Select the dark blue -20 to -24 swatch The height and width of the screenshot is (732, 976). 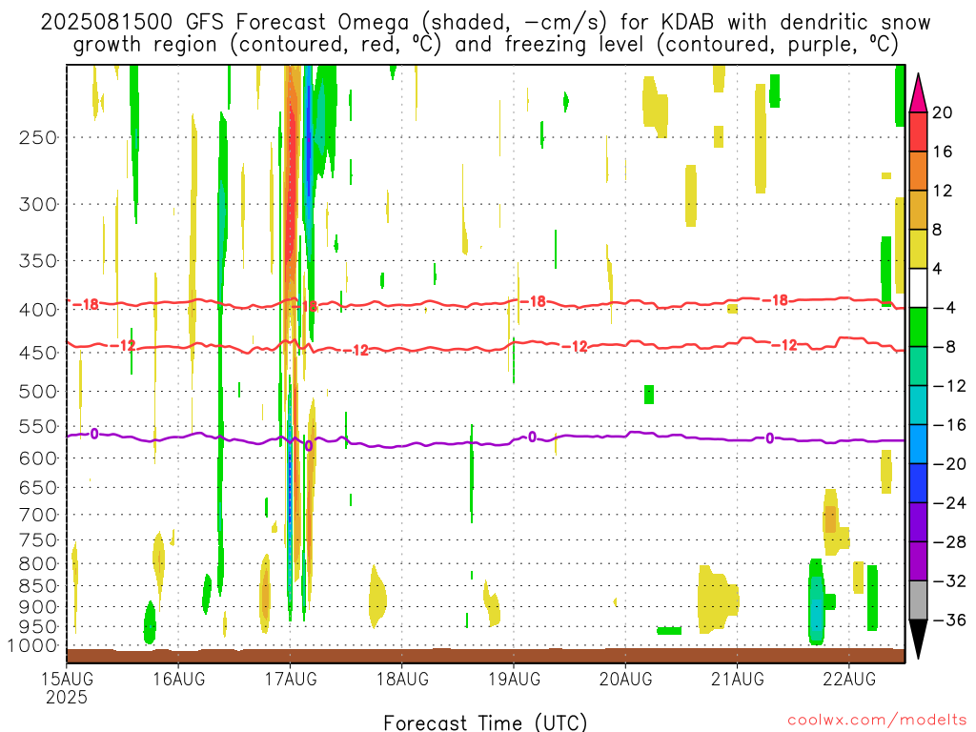[918, 483]
